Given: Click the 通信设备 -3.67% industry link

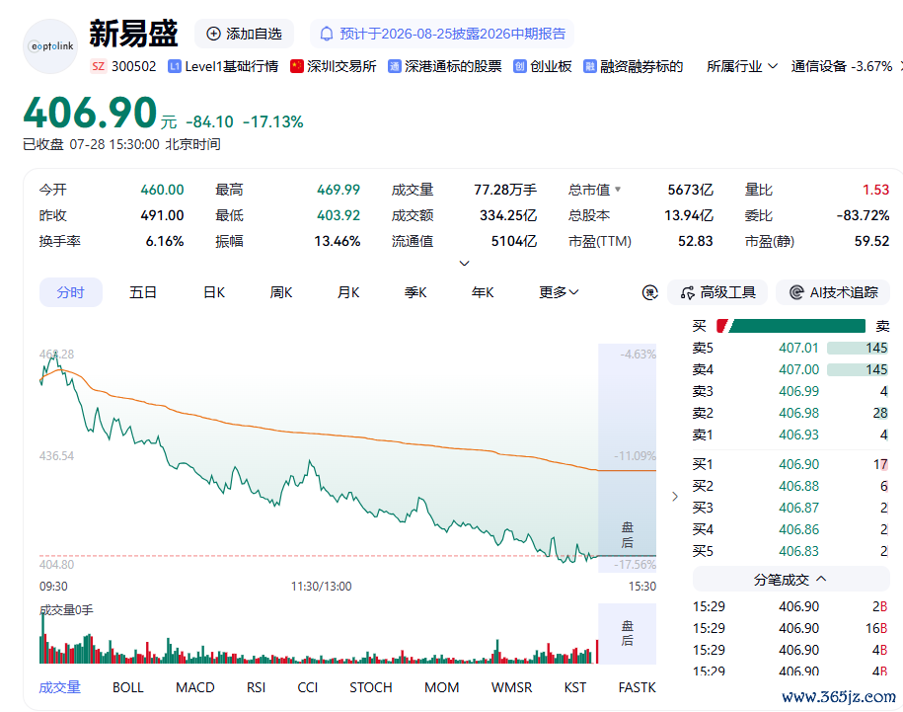Looking at the screenshot, I should 842,66.
